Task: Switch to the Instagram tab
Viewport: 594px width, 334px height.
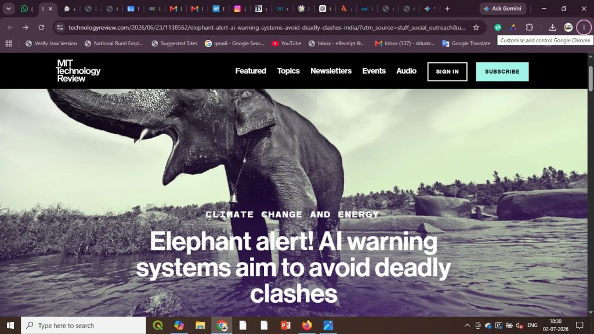Action: click(240, 9)
